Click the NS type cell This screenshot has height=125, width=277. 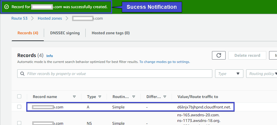tap(89, 123)
